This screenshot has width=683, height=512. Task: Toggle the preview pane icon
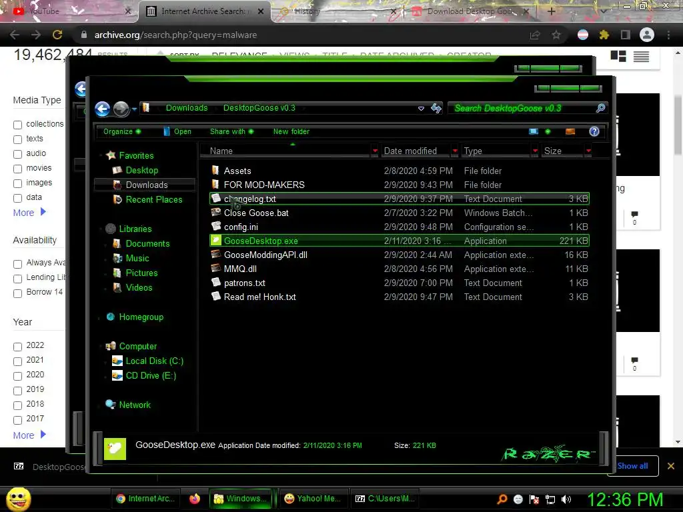point(570,131)
